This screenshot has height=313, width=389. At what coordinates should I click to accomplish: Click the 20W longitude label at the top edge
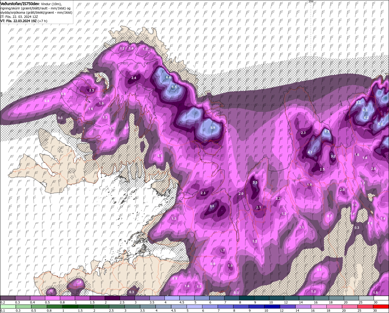[311, 2]
